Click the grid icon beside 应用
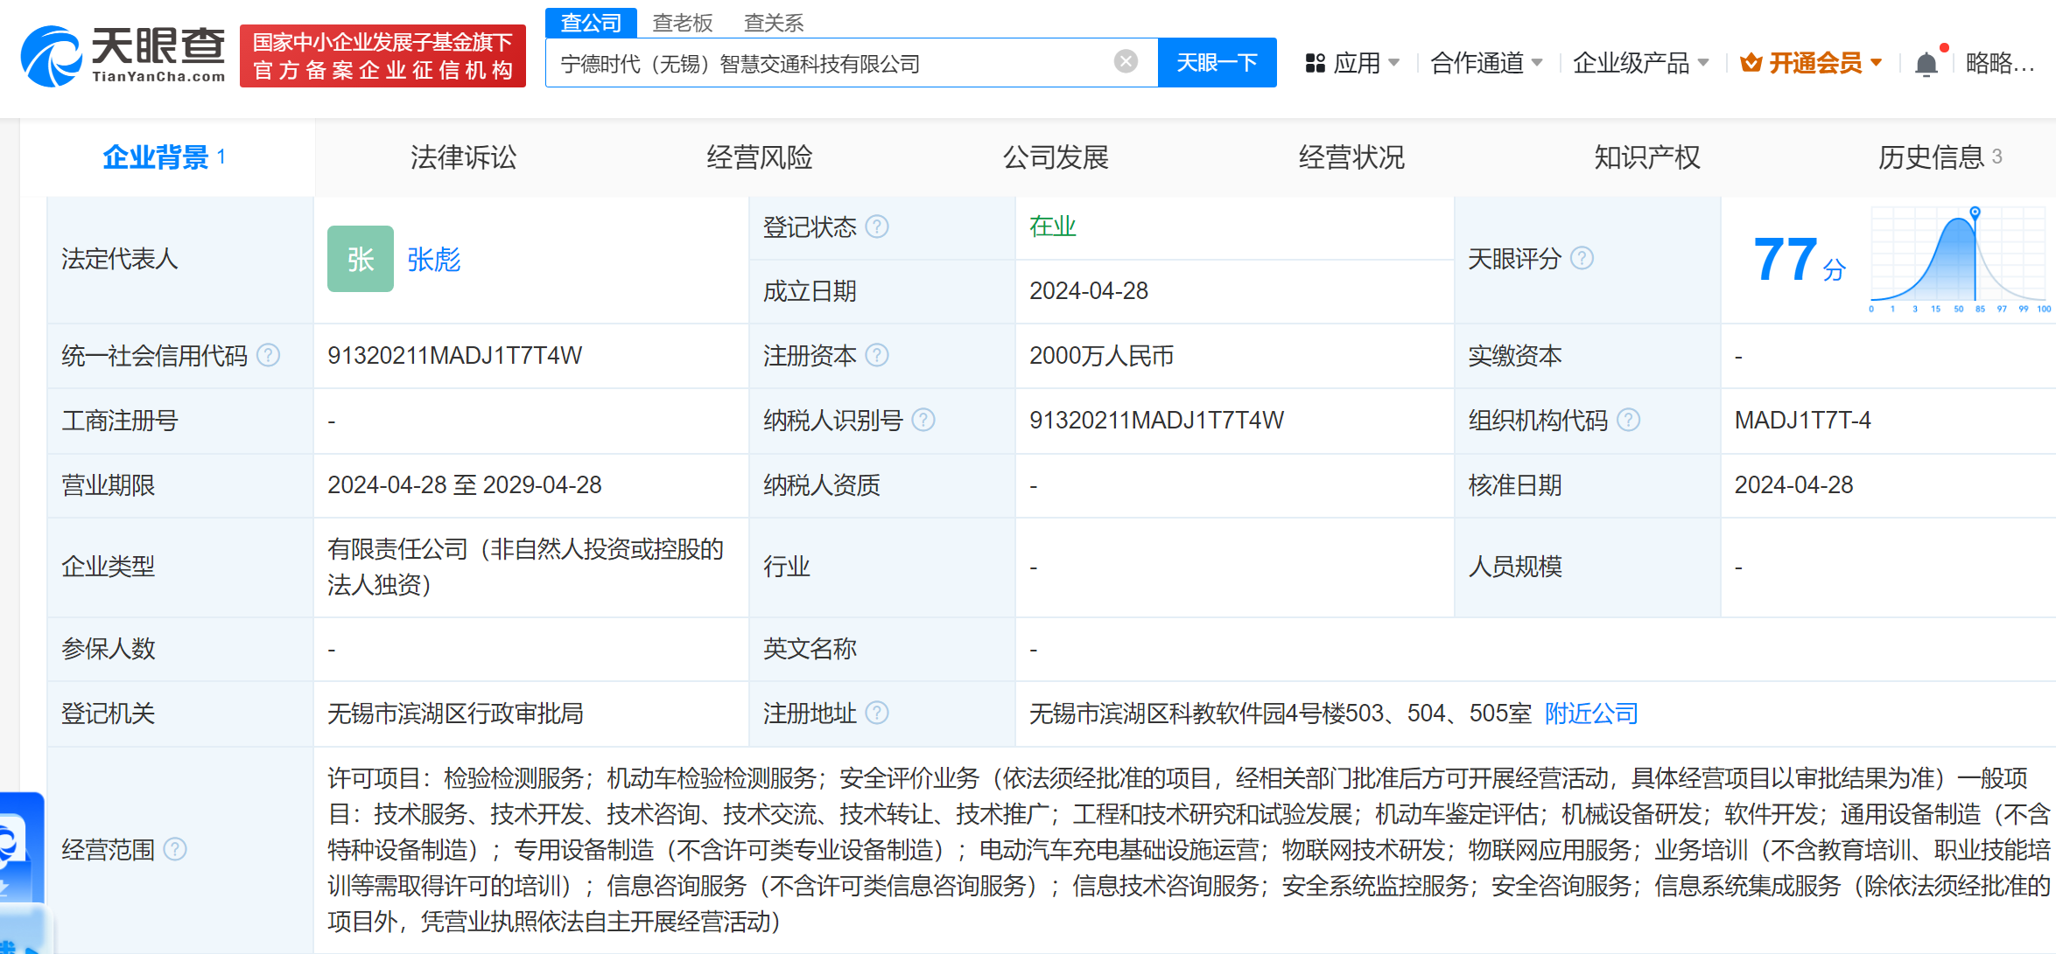 tap(1315, 62)
